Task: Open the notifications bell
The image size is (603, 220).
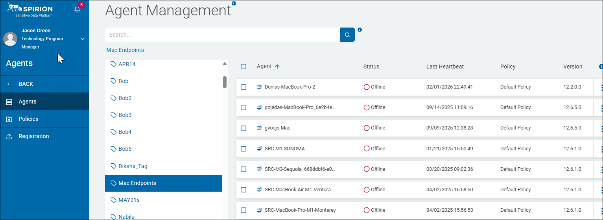Action: pos(77,9)
